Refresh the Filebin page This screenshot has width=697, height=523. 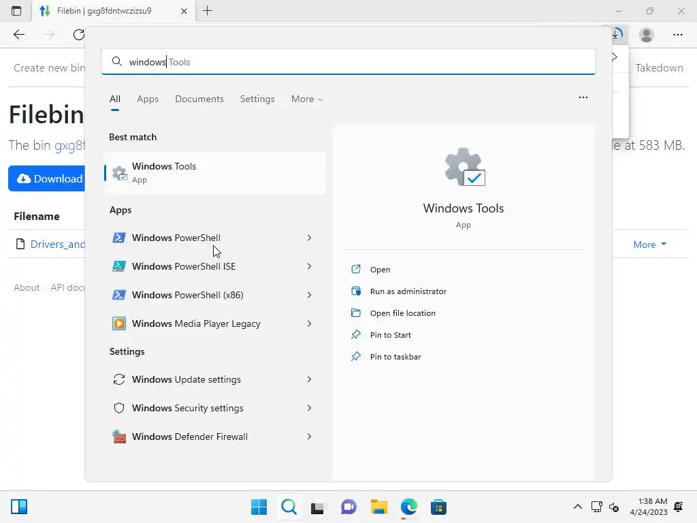79,35
